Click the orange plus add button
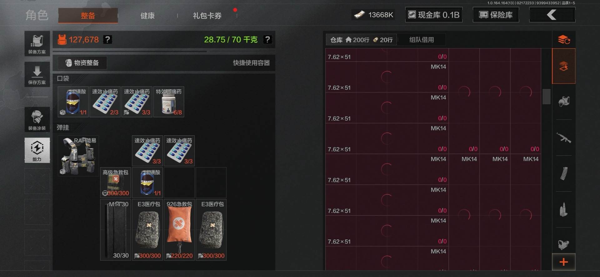This screenshot has height=277, width=600. (x=564, y=262)
